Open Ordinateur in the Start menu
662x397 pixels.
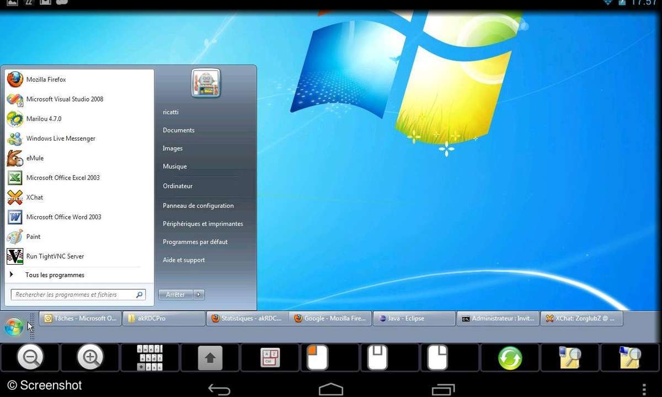(x=178, y=186)
